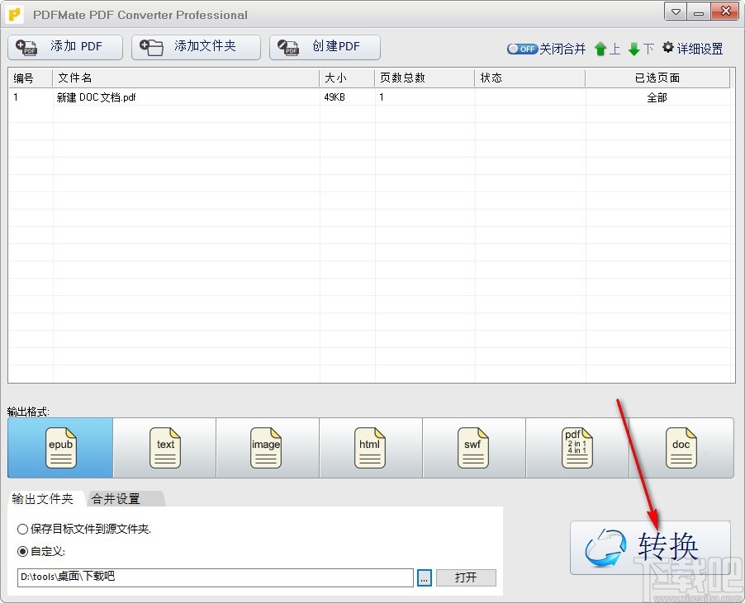Select swf output format
This screenshot has width=745, height=603.
tap(474, 448)
